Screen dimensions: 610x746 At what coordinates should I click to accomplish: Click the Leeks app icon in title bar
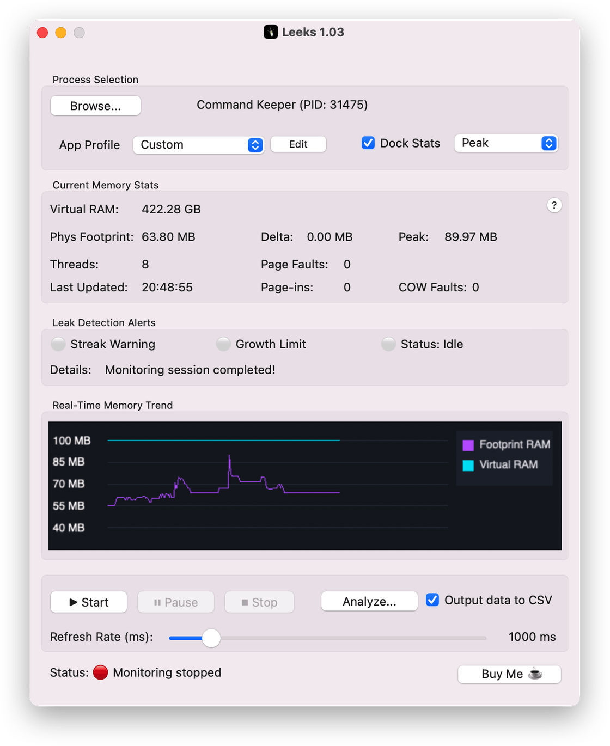coord(271,32)
